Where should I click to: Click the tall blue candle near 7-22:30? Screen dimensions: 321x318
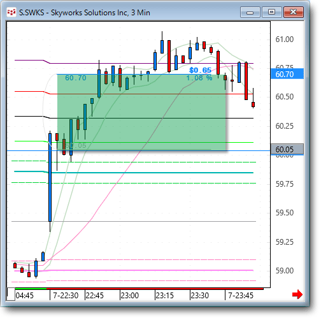coord(50,177)
